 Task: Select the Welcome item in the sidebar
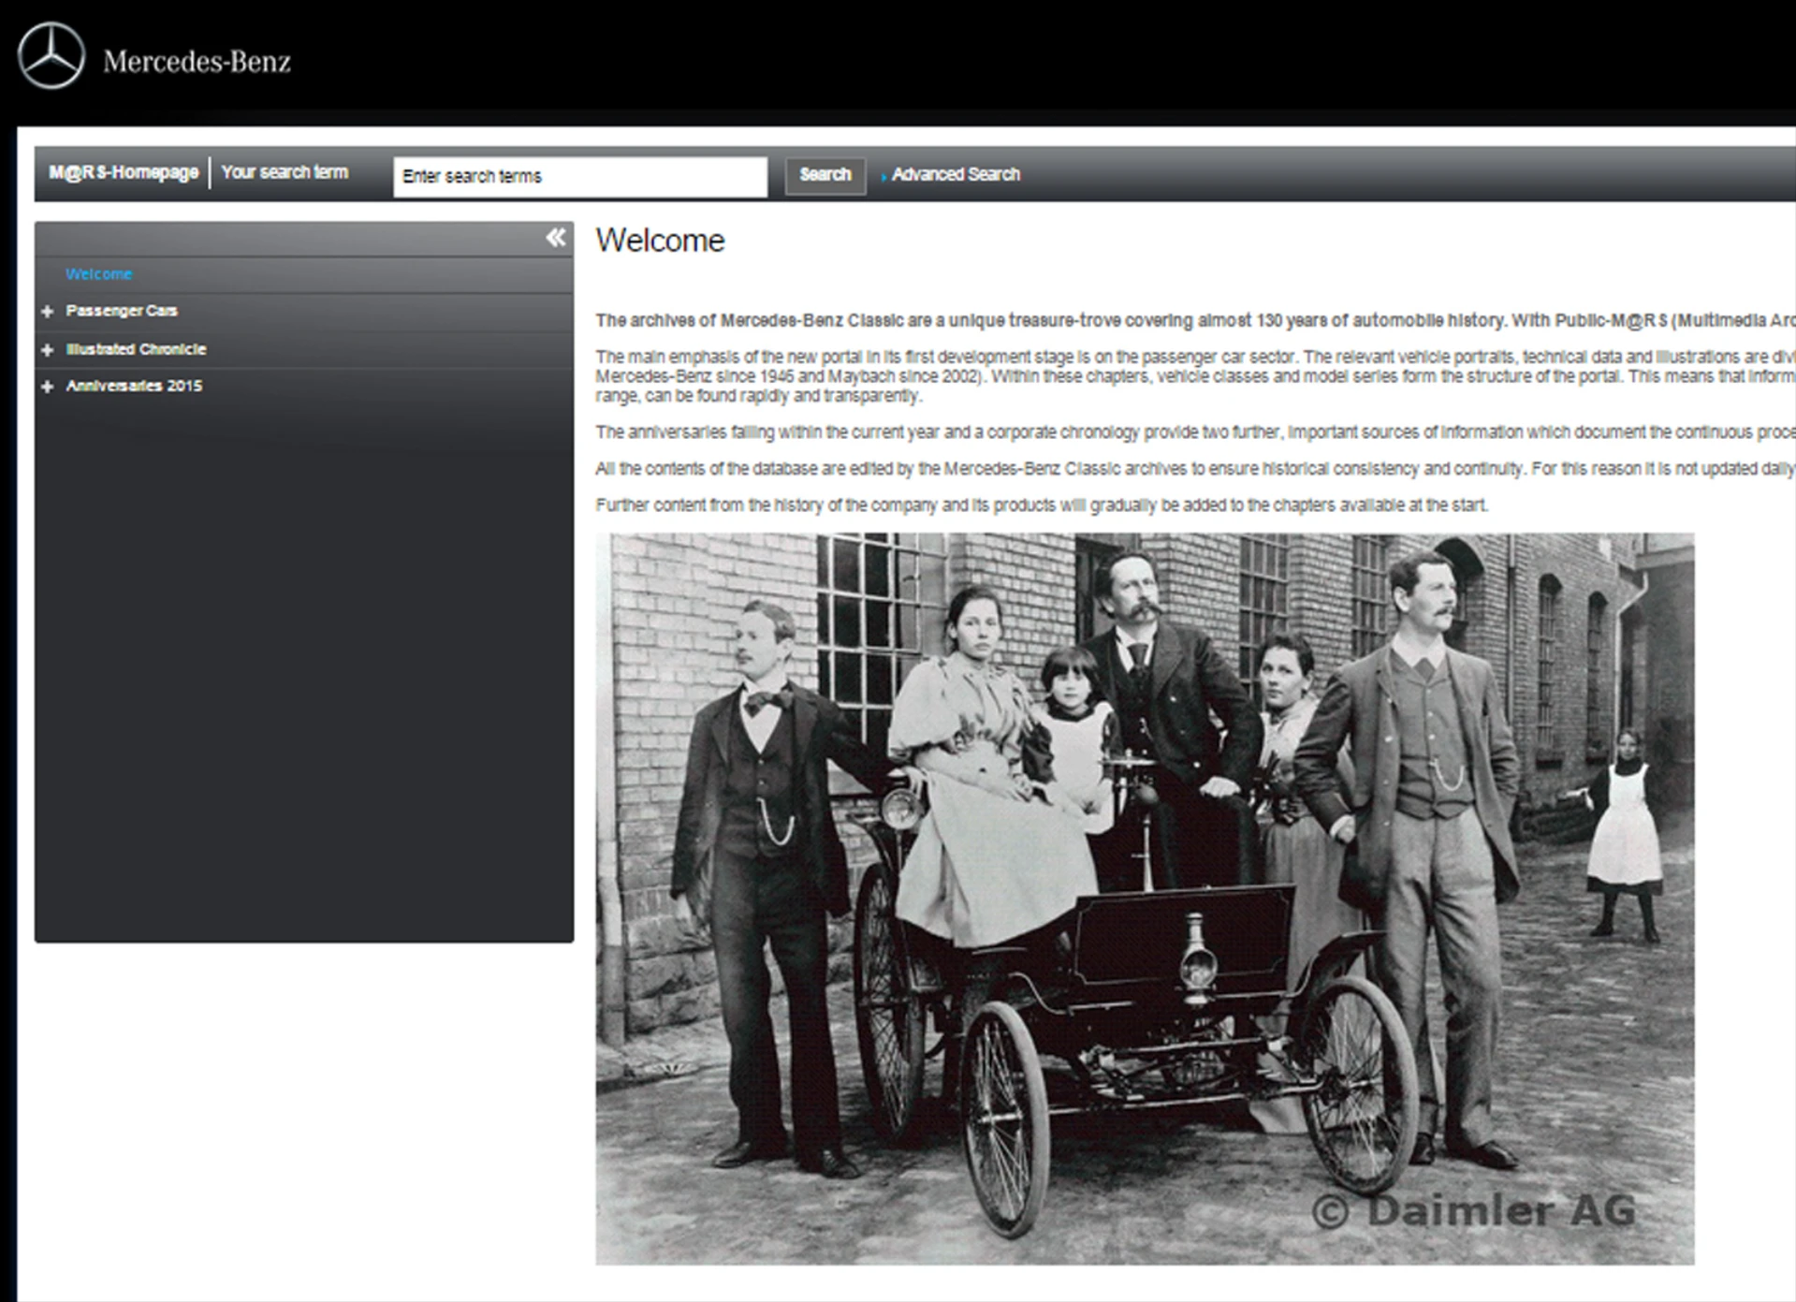(x=98, y=274)
